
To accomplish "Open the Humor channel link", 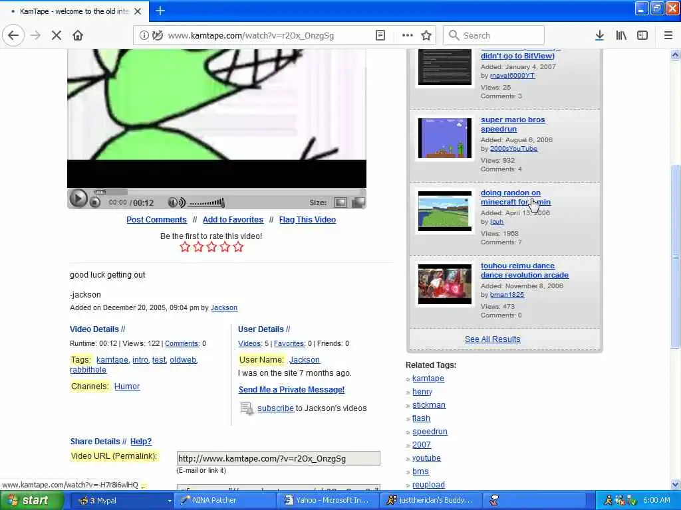I will [127, 386].
